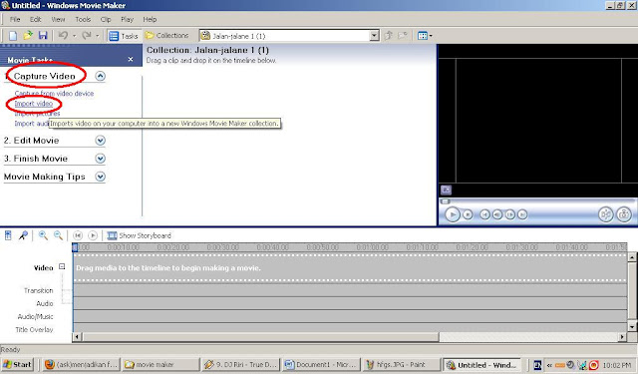Split the clip at current frame
Screen dimensions: 638x374
tap(605, 214)
